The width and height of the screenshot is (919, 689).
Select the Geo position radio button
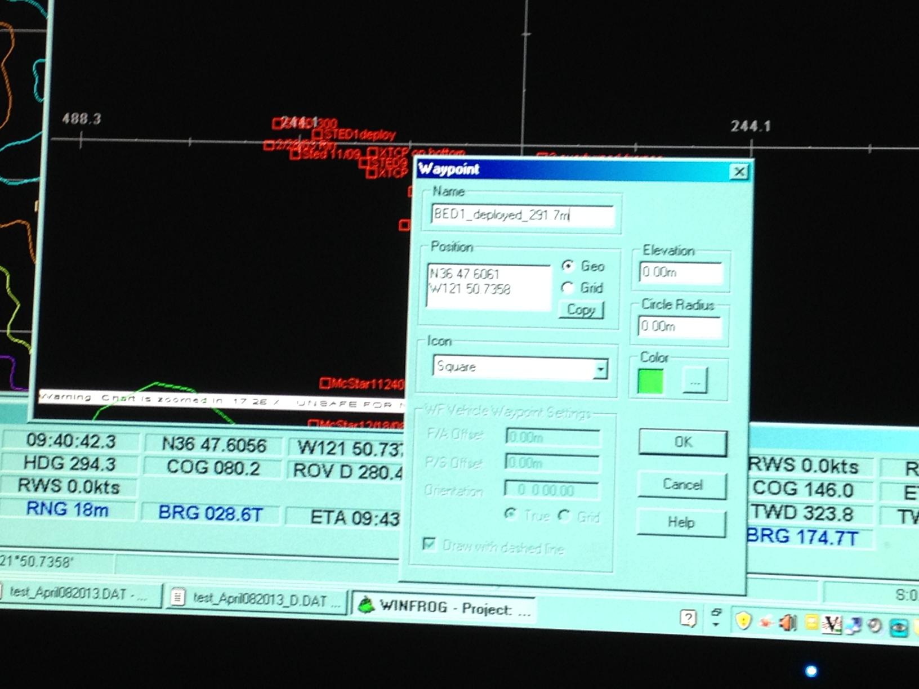(568, 266)
